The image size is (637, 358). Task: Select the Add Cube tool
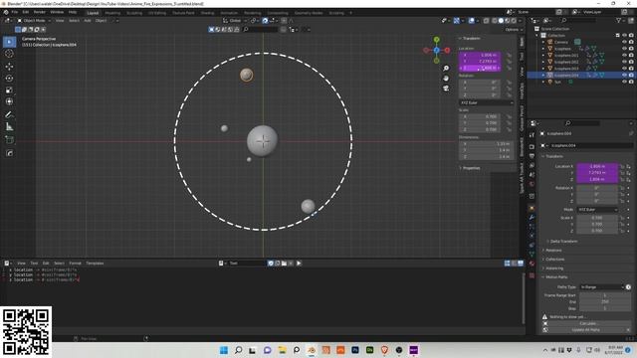coord(9,140)
